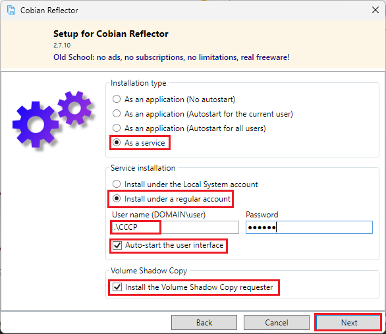Cancel the Cobian Reflector setup
Image resolution: width=386 pixels, height=334 pixels.
pos(277,322)
